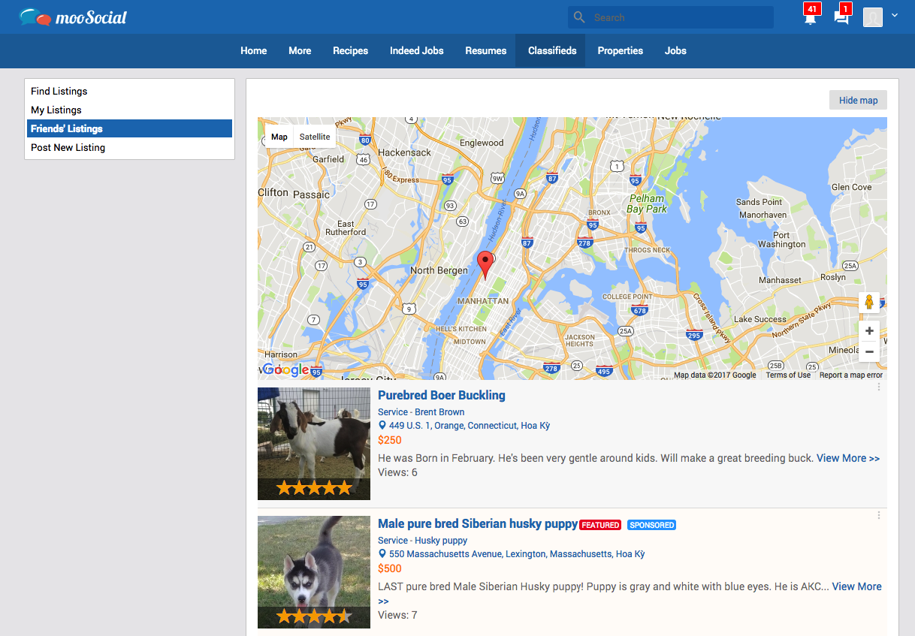Click the Hackensack label on the map
Screen dimensions: 915x636
tap(405, 152)
